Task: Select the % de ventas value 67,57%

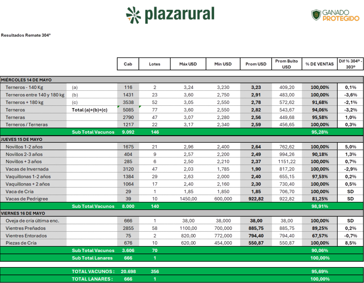Action: pyautogui.click(x=320, y=236)
